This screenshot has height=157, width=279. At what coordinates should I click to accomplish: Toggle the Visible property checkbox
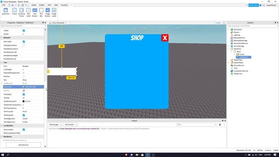[24, 31]
